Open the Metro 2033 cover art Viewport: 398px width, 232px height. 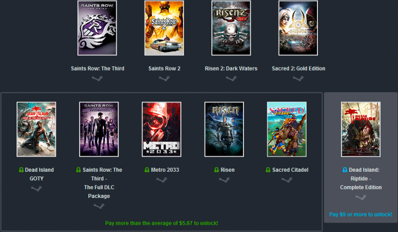pyautogui.click(x=161, y=129)
